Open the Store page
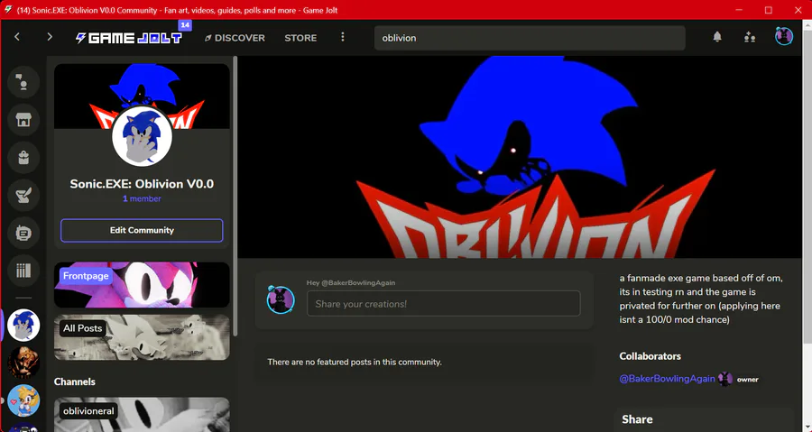 coord(300,38)
